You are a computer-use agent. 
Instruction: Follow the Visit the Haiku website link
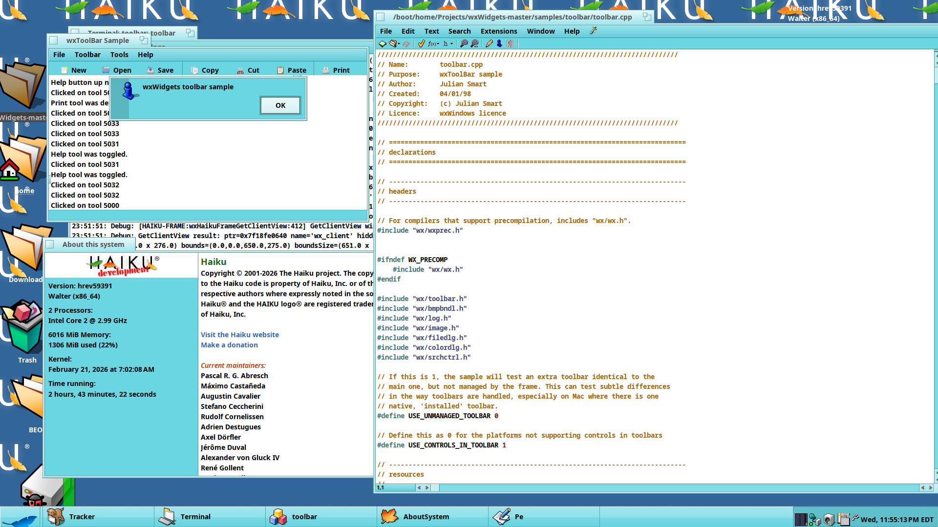click(x=240, y=335)
